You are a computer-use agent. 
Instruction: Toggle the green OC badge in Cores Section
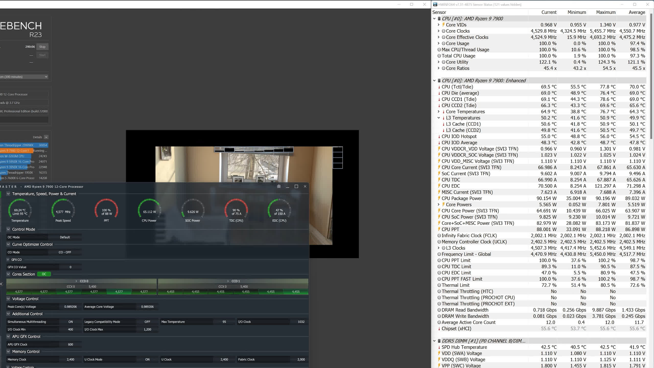(44, 274)
